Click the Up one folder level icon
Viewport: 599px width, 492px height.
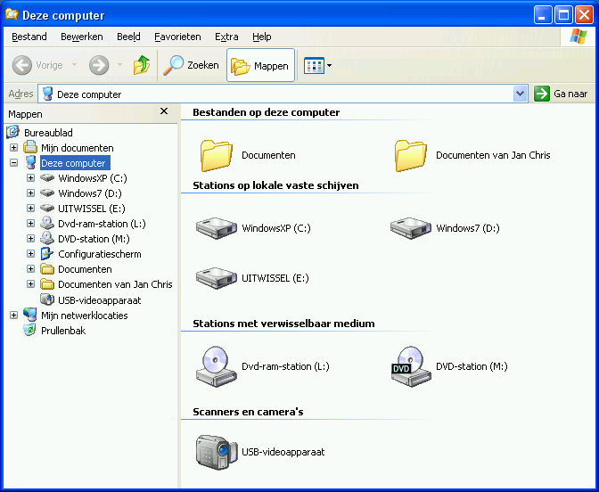(141, 65)
